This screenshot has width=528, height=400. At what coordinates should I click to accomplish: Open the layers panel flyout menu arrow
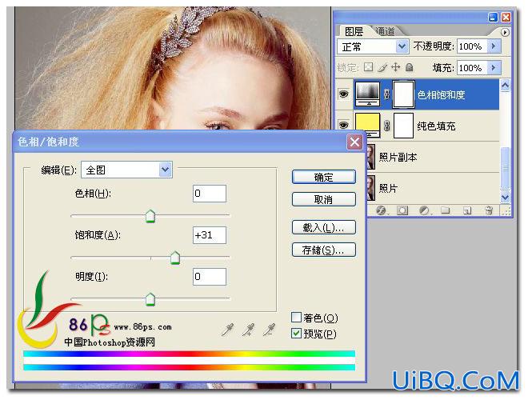505,32
